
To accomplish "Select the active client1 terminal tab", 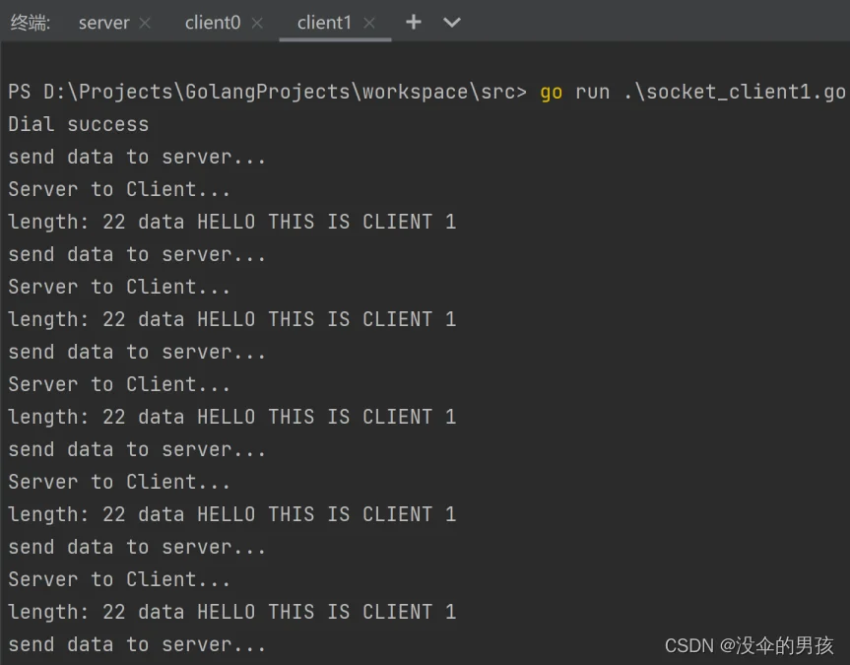I will click(x=324, y=23).
